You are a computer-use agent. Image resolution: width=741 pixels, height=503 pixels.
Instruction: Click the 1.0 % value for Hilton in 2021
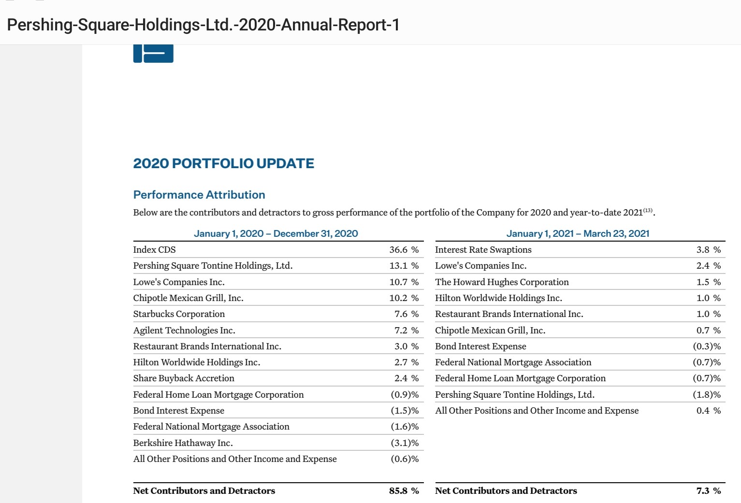[709, 298]
